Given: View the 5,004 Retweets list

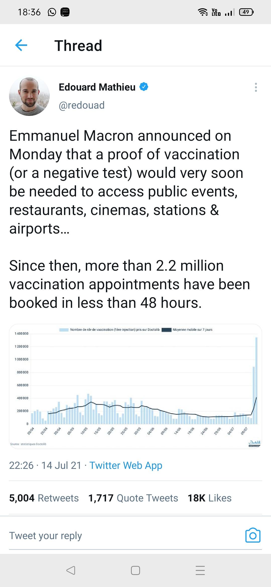Looking at the screenshot, I should (44, 498).
